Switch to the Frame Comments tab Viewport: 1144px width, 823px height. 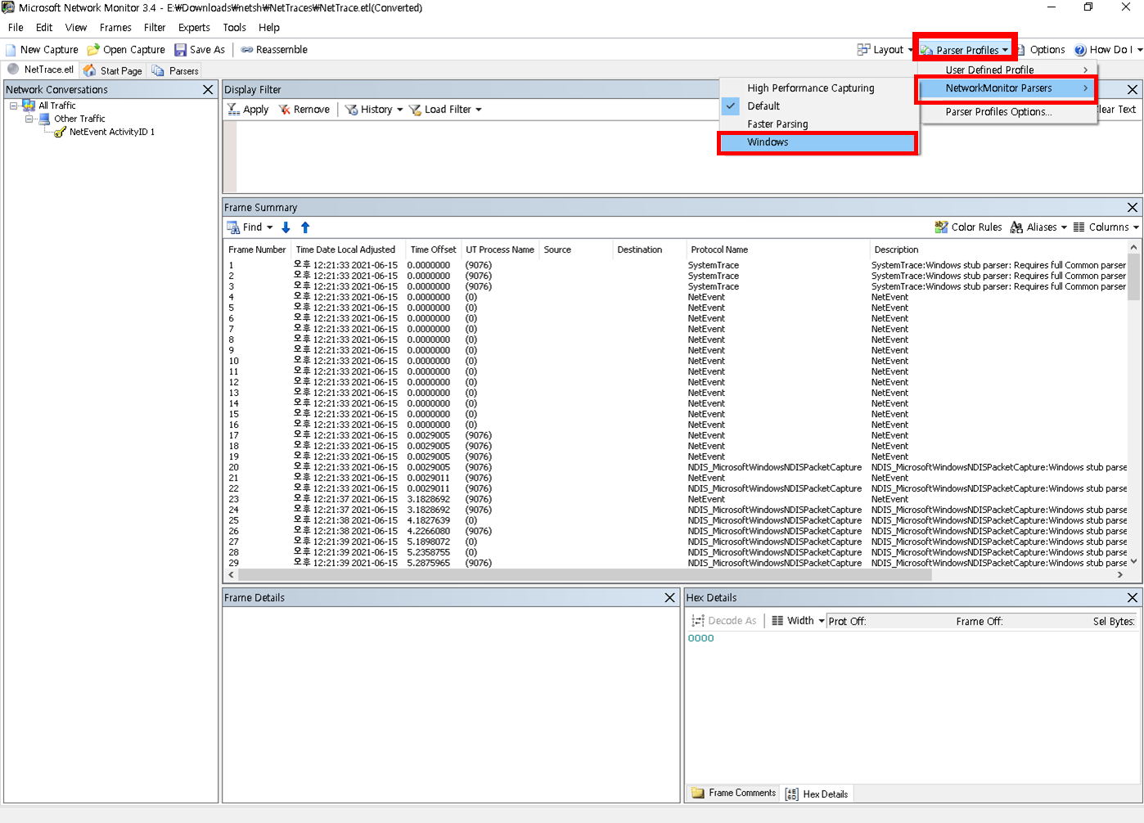click(734, 794)
